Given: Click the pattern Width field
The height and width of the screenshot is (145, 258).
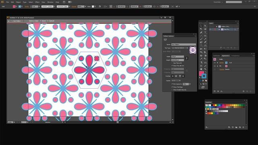Looking at the screenshot, I should 177,56.
